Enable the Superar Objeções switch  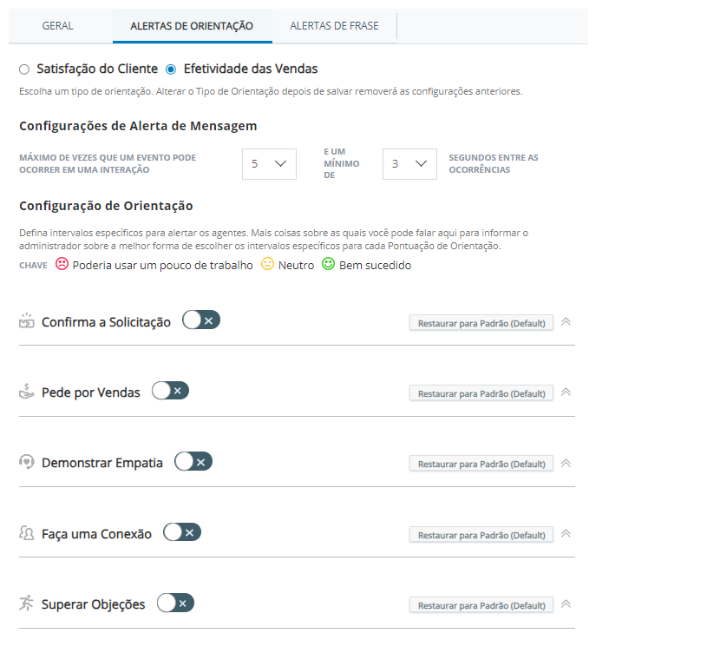pyautogui.click(x=175, y=604)
